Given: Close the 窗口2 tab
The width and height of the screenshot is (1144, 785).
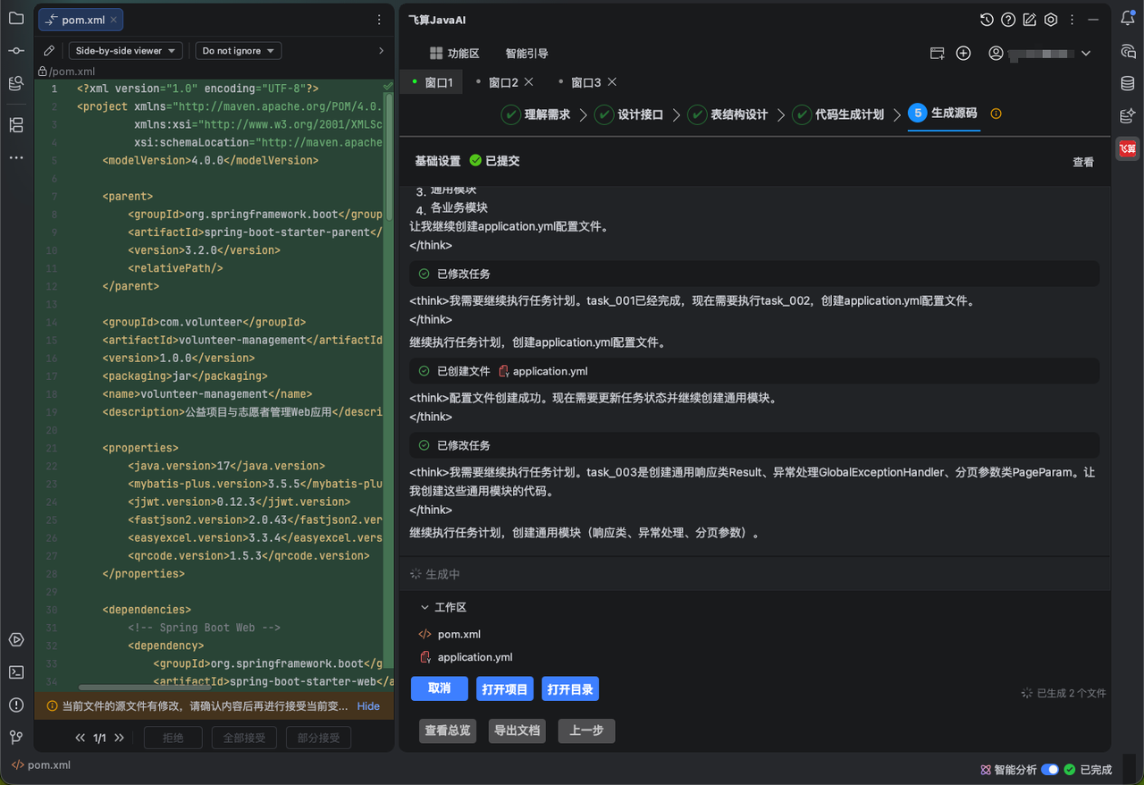Looking at the screenshot, I should [x=528, y=82].
